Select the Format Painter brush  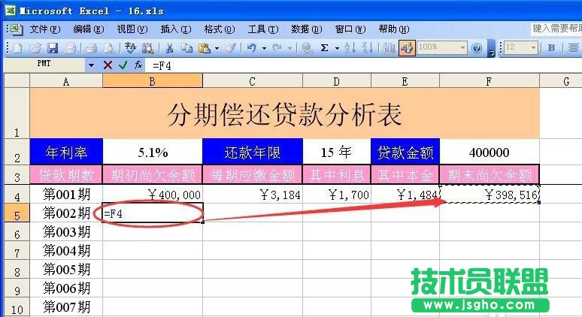(x=231, y=48)
